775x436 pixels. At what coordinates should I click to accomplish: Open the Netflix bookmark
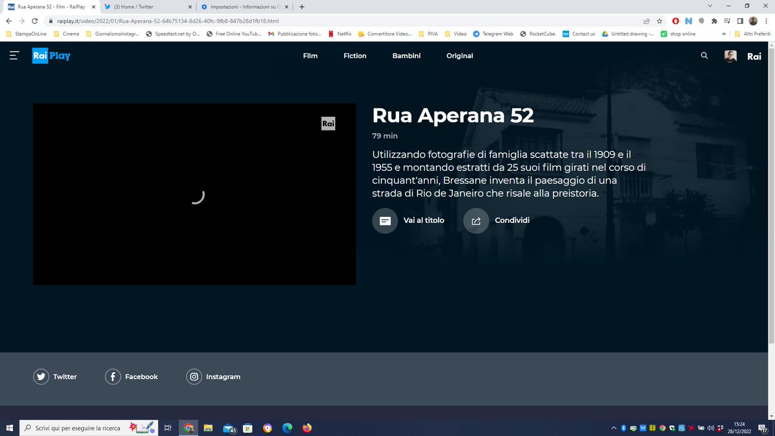click(x=340, y=34)
